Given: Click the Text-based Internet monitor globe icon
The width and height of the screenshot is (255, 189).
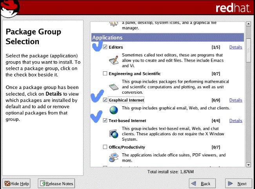Looking at the screenshot, I should click(x=113, y=134).
